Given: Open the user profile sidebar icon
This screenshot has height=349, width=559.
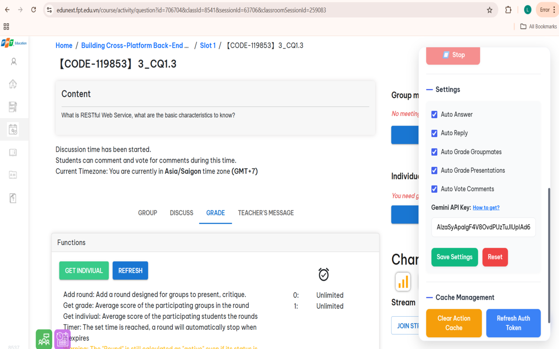Looking at the screenshot, I should pyautogui.click(x=13, y=62).
